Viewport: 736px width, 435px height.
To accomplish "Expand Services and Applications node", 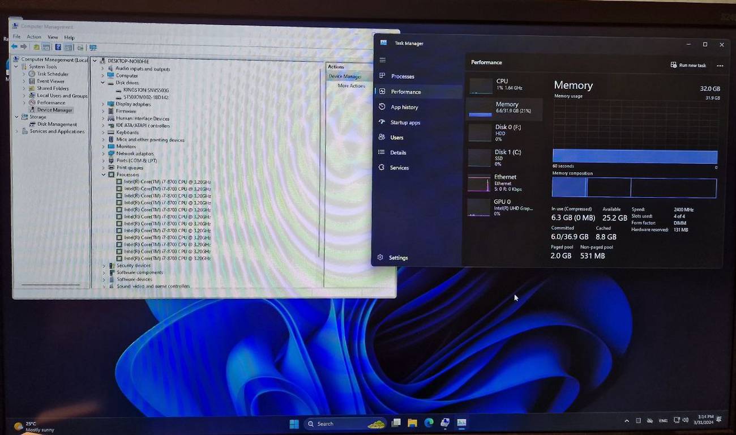I will click(x=17, y=131).
